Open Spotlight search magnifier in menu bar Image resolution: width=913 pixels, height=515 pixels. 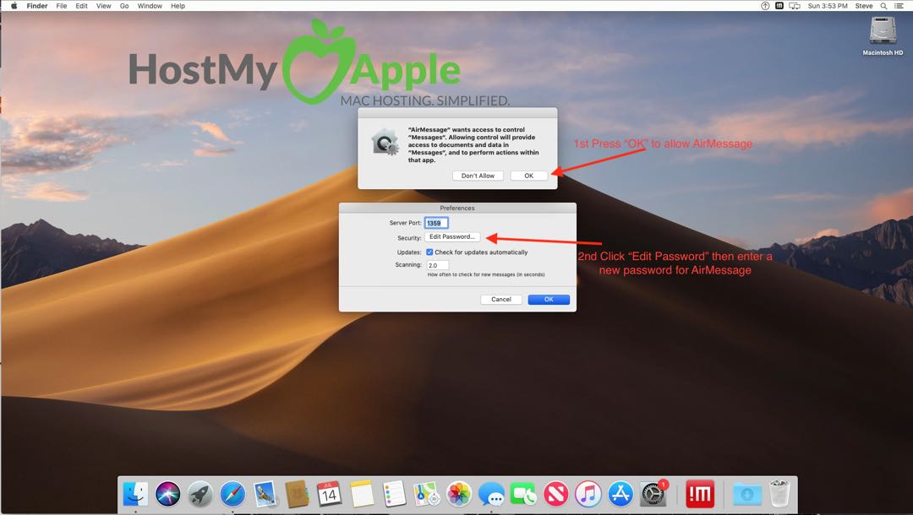click(884, 6)
